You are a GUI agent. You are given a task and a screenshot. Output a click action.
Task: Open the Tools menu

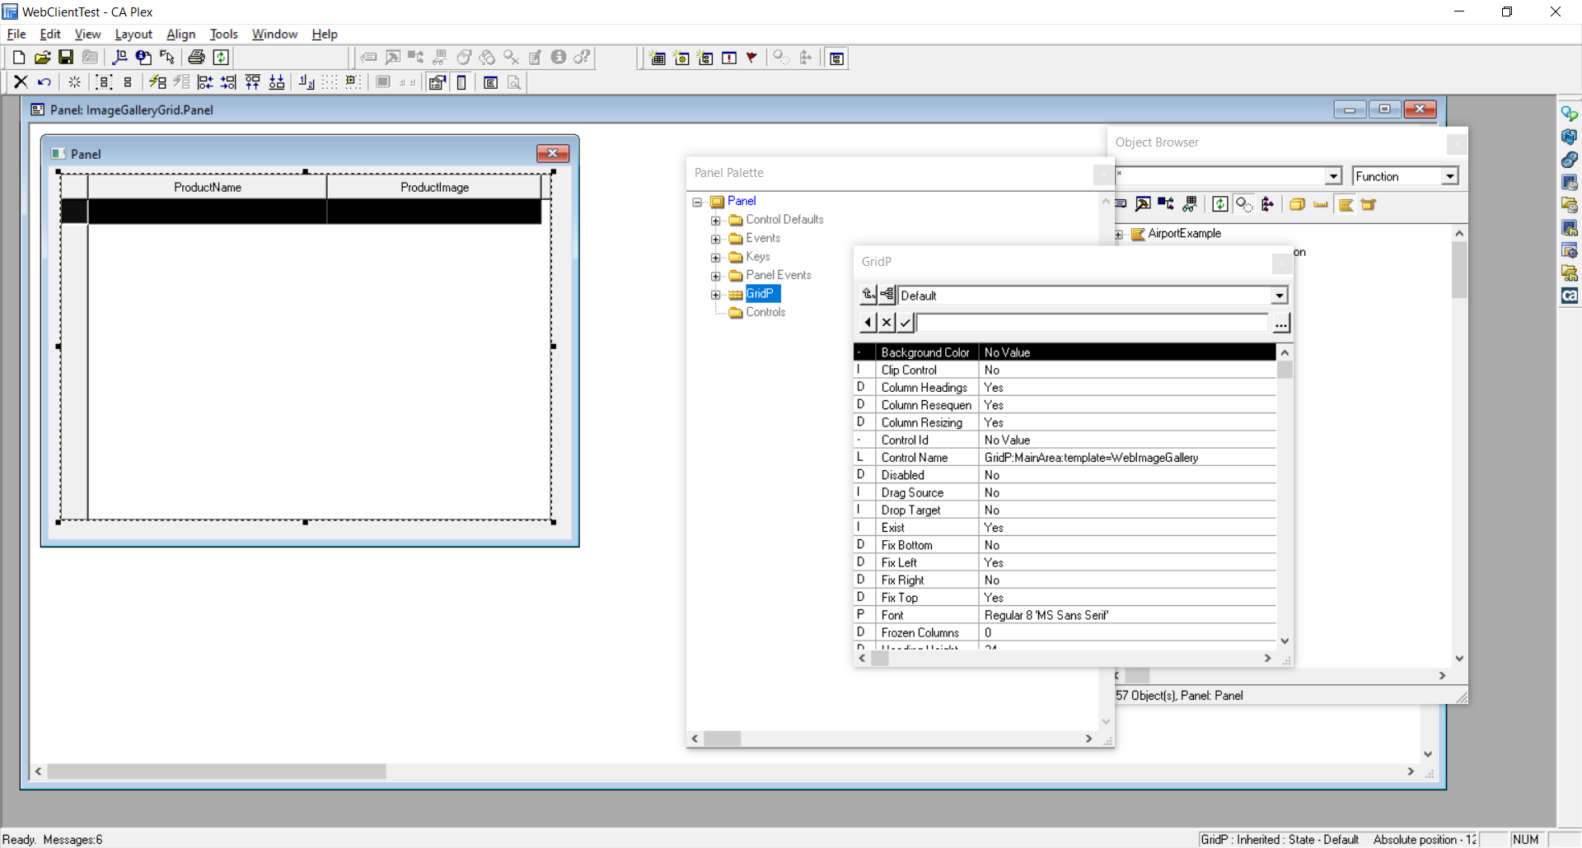(x=223, y=34)
